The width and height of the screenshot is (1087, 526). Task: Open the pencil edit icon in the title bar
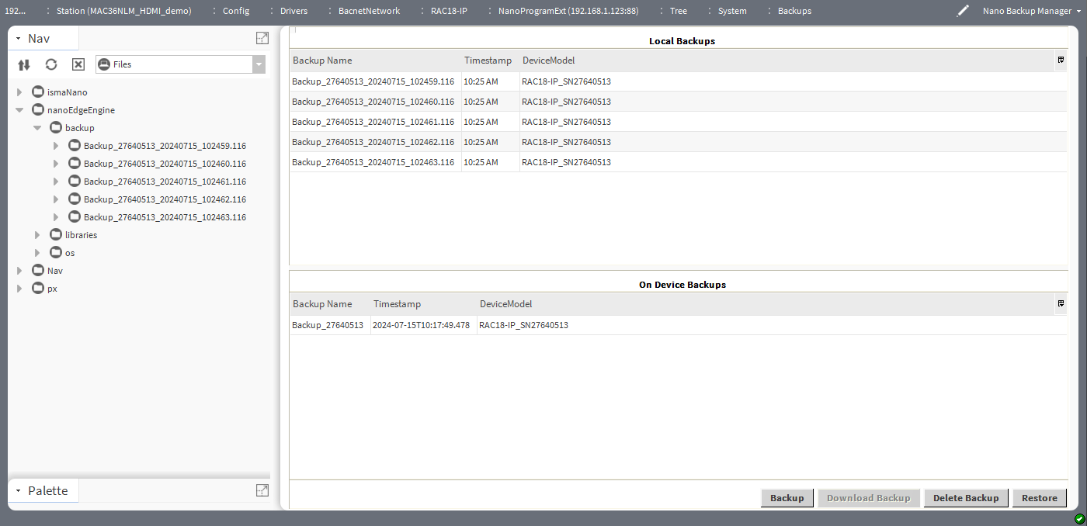(x=963, y=11)
